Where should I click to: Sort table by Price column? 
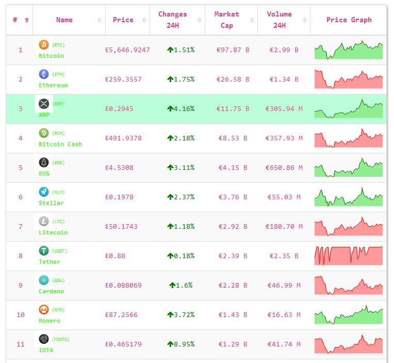(123, 20)
